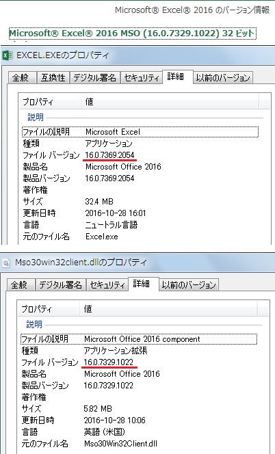The height and width of the screenshot is (454, 275).
Task: Open セキュリティ tab in EXCEL.EXE properties
Action: (142, 77)
